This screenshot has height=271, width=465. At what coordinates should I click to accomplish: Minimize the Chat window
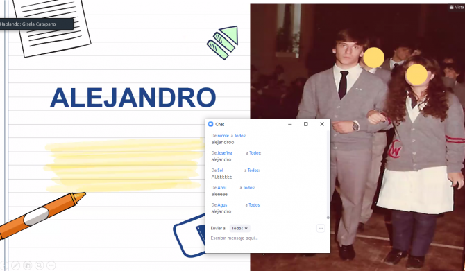tap(290, 124)
